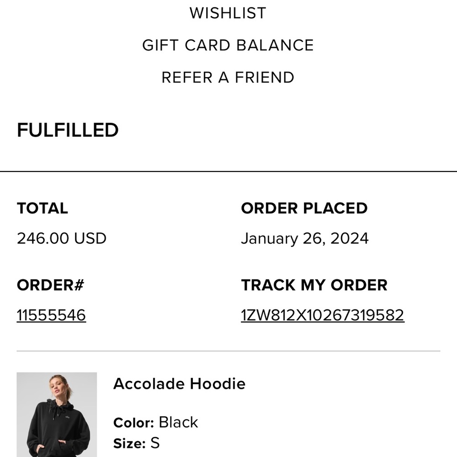This screenshot has width=457, height=457.
Task: Select the 246.00 USD total amount
Action: point(62,239)
